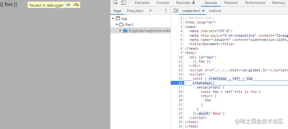This screenshot has height=129, width=288.
Task: Open the Memory tab
Action: pos(279,3)
